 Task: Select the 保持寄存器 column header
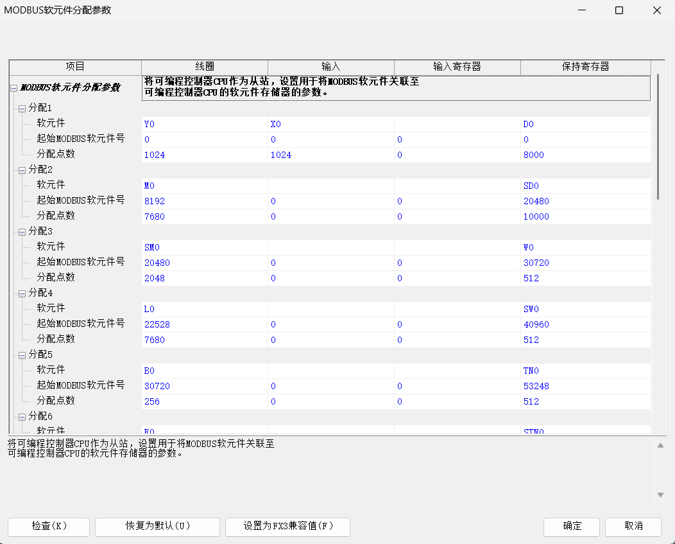tap(585, 67)
